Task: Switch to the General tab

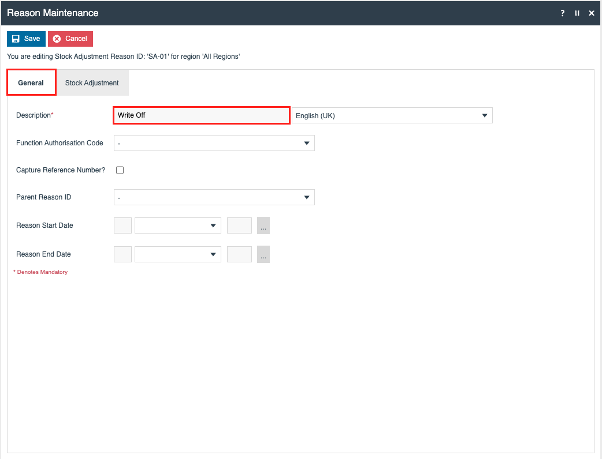Action: pos(31,82)
